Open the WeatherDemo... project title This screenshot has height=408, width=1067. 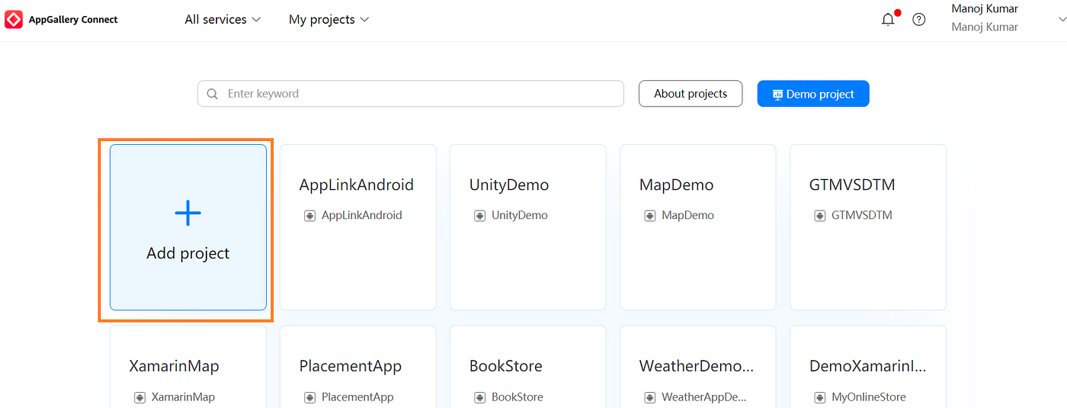click(697, 367)
